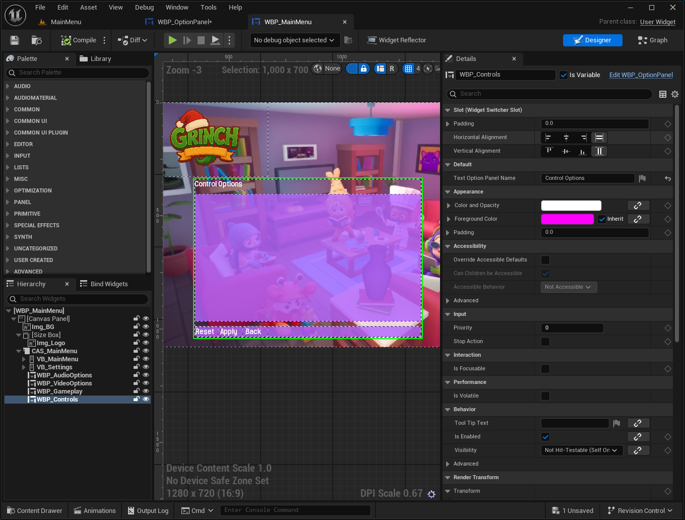Toggle visibility of Img_BG
The height and width of the screenshot is (520, 685).
[146, 327]
